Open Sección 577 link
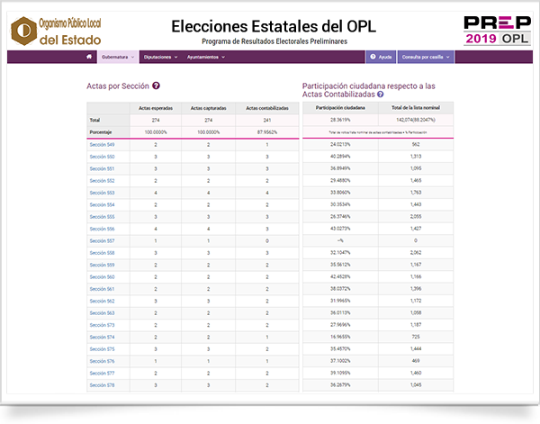 click(102, 374)
